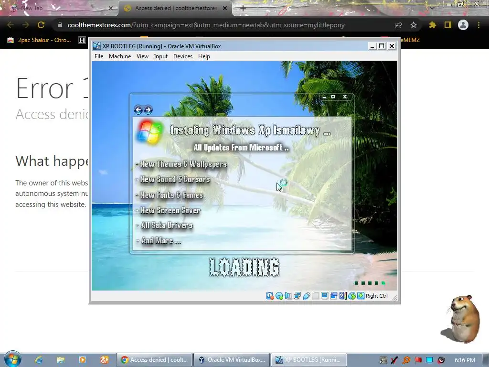
Task: Open the Input menu in VirtualBox
Action: (160, 56)
